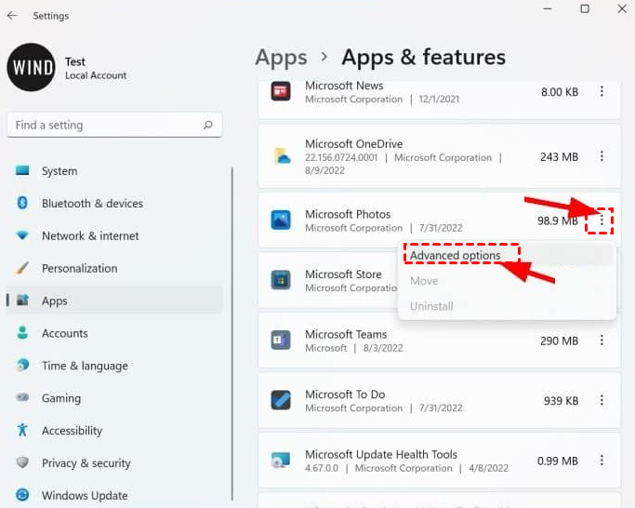Click the Microsoft Photos app icon

point(281,221)
